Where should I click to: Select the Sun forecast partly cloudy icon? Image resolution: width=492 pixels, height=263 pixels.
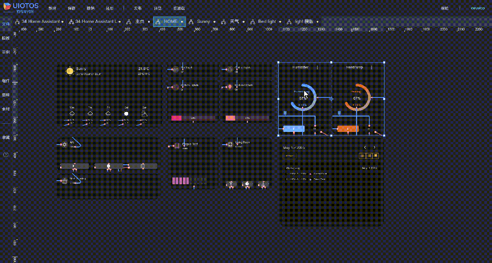[x=145, y=114]
